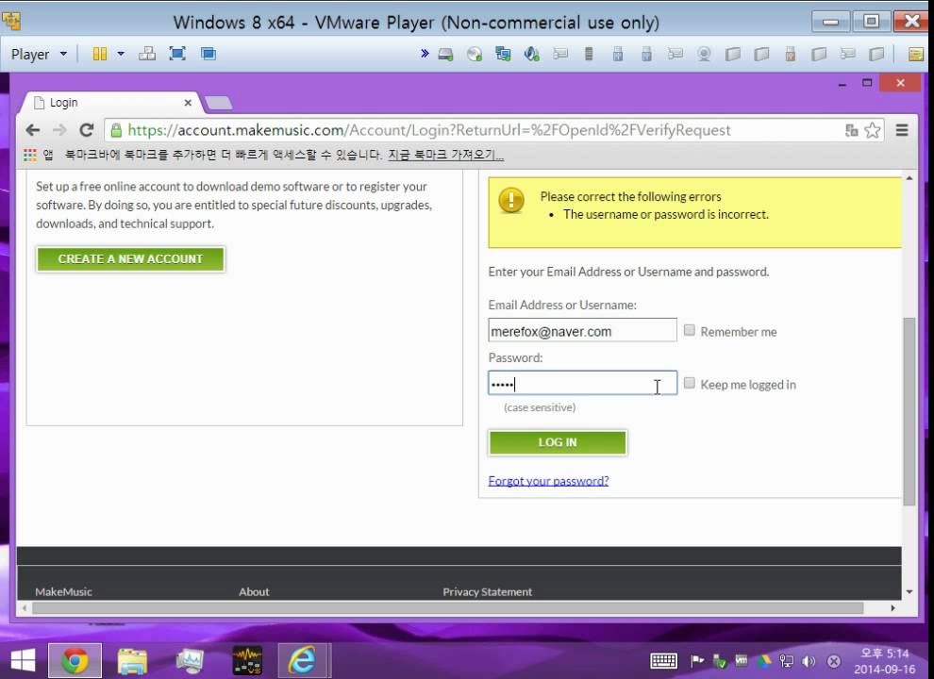
Task: Click Chrome icon on the taskbar
Action: (x=75, y=660)
